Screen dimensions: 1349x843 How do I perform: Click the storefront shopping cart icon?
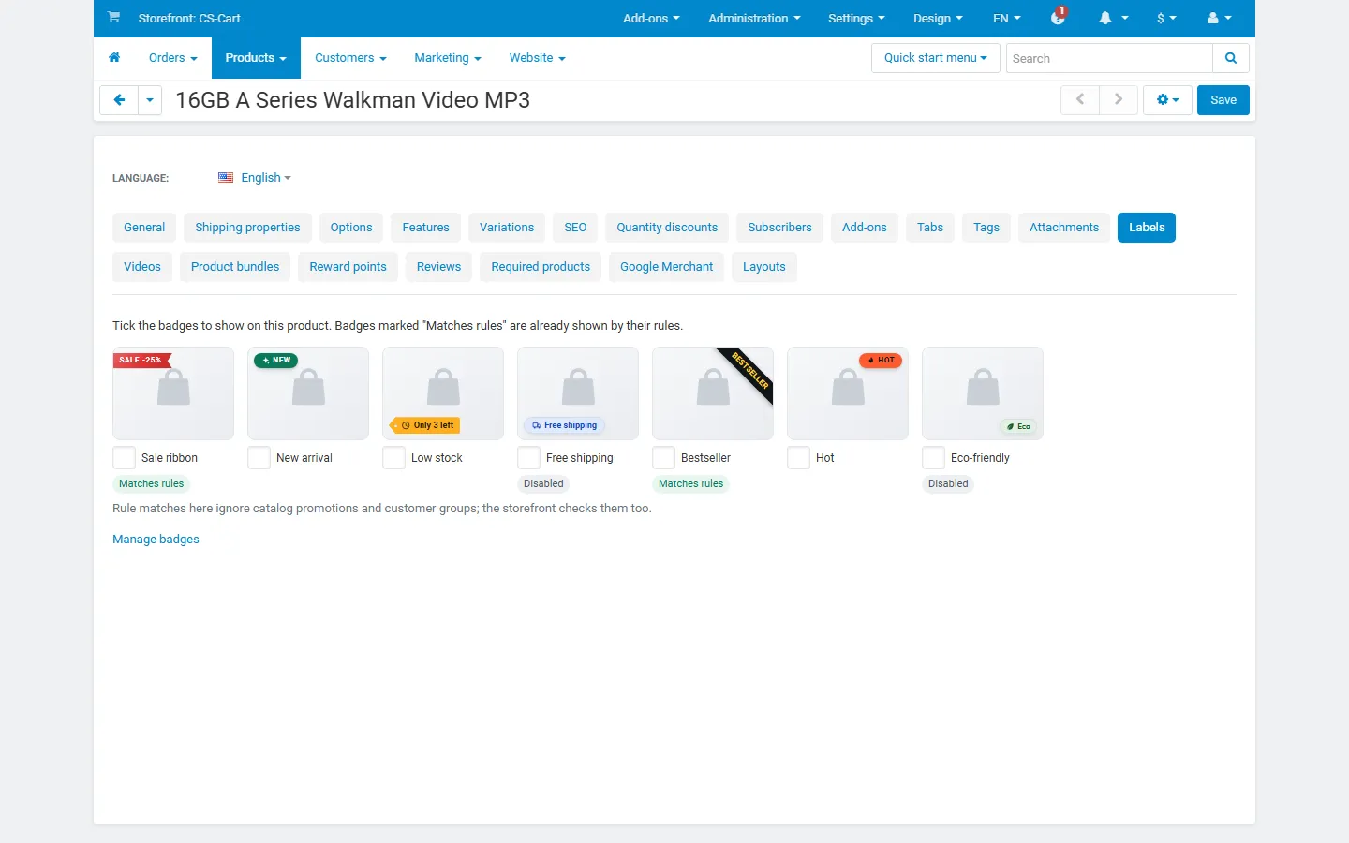pyautogui.click(x=113, y=17)
